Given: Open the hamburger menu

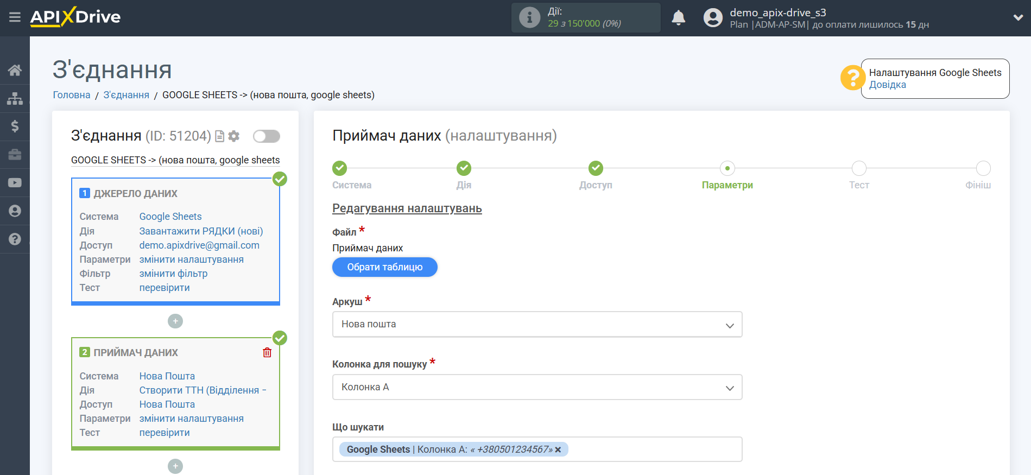Looking at the screenshot, I should (15, 17).
